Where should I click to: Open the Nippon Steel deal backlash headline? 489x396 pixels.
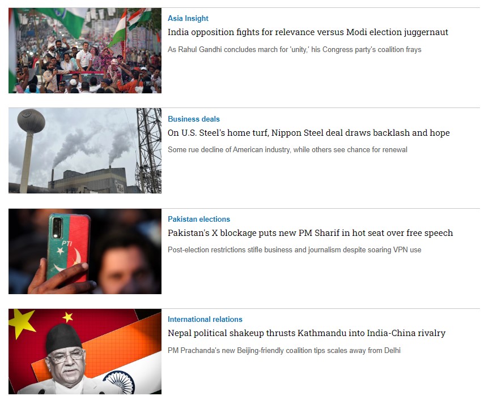point(309,133)
